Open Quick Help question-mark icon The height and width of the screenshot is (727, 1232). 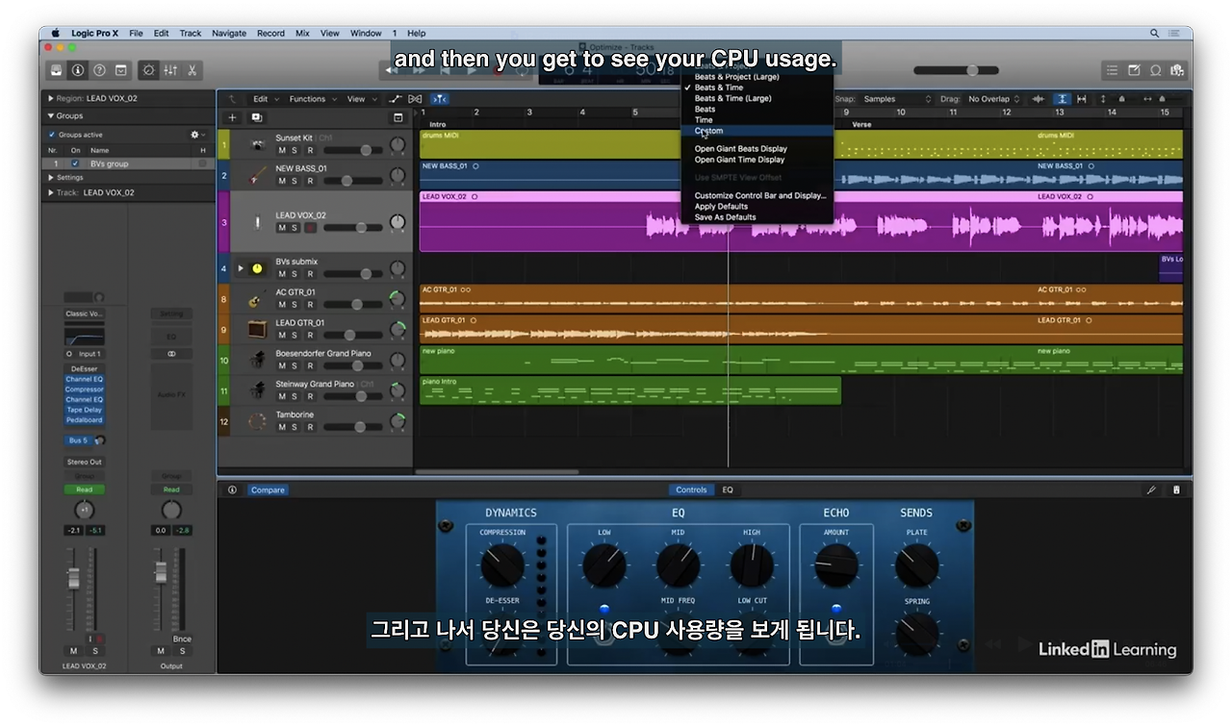(99, 70)
